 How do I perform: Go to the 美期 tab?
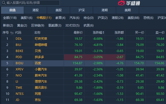click(x=128, y=10)
